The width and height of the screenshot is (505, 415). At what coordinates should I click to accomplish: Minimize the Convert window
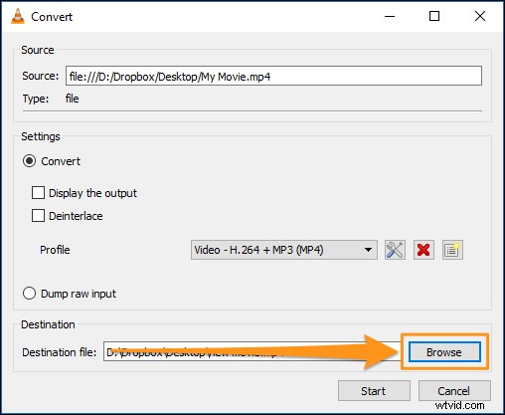[x=390, y=16]
